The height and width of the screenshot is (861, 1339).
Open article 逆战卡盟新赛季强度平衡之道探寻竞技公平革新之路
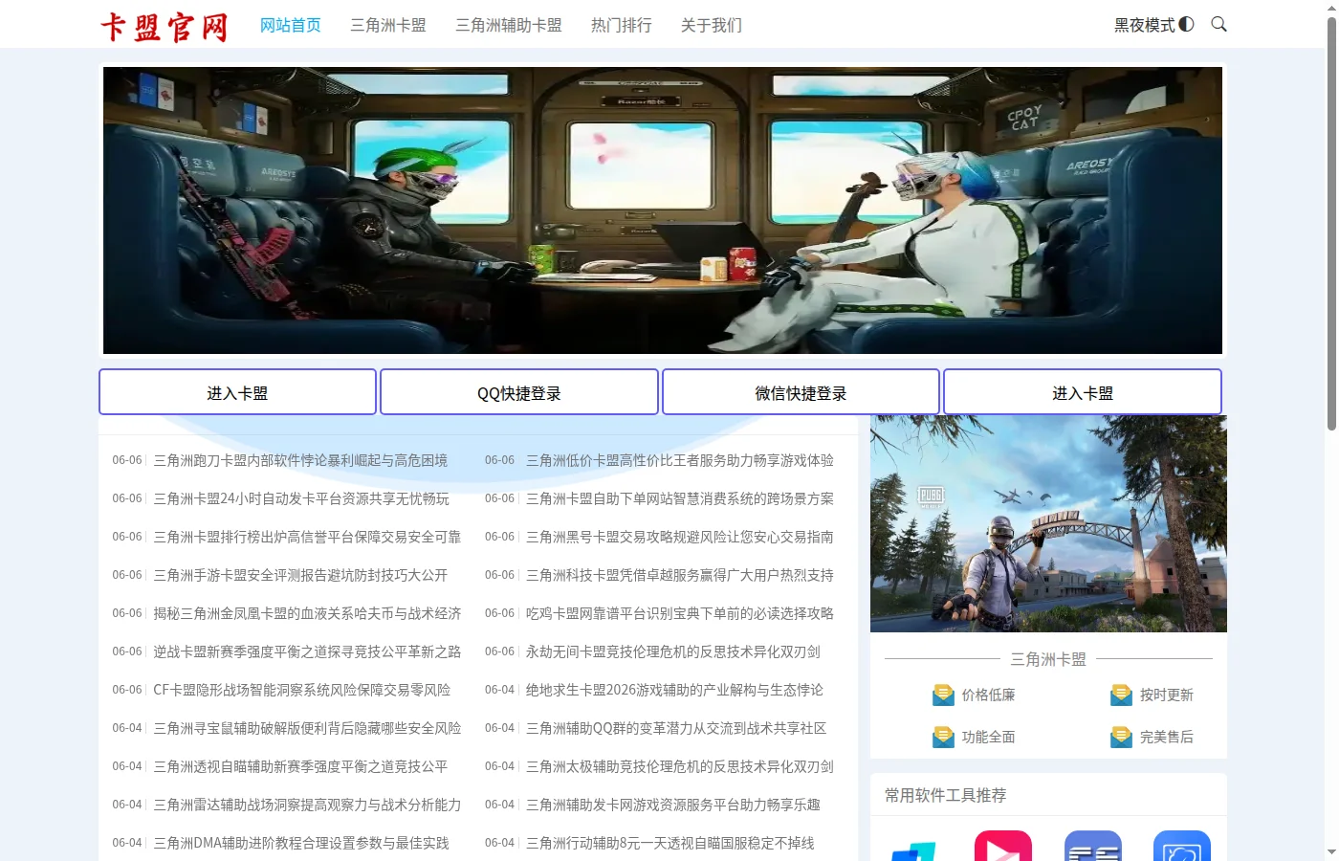307,651
